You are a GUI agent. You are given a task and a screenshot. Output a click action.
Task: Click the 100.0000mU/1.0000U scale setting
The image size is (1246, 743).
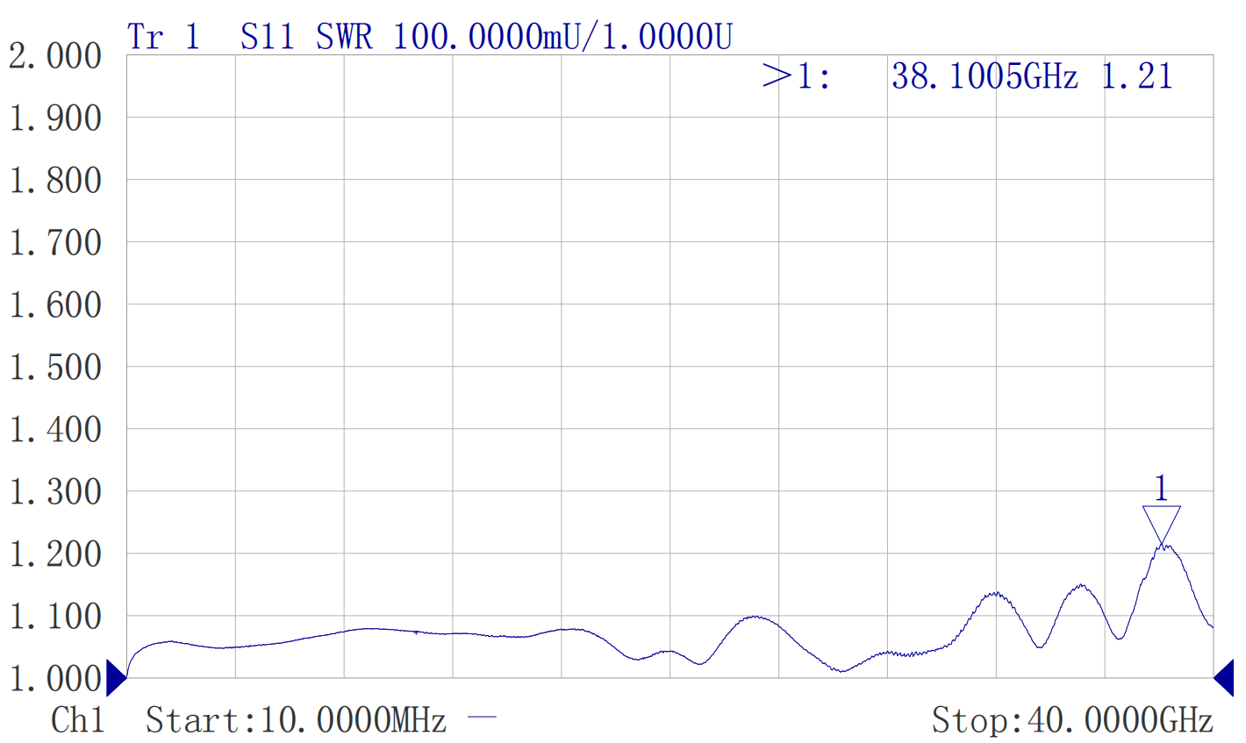pos(562,37)
